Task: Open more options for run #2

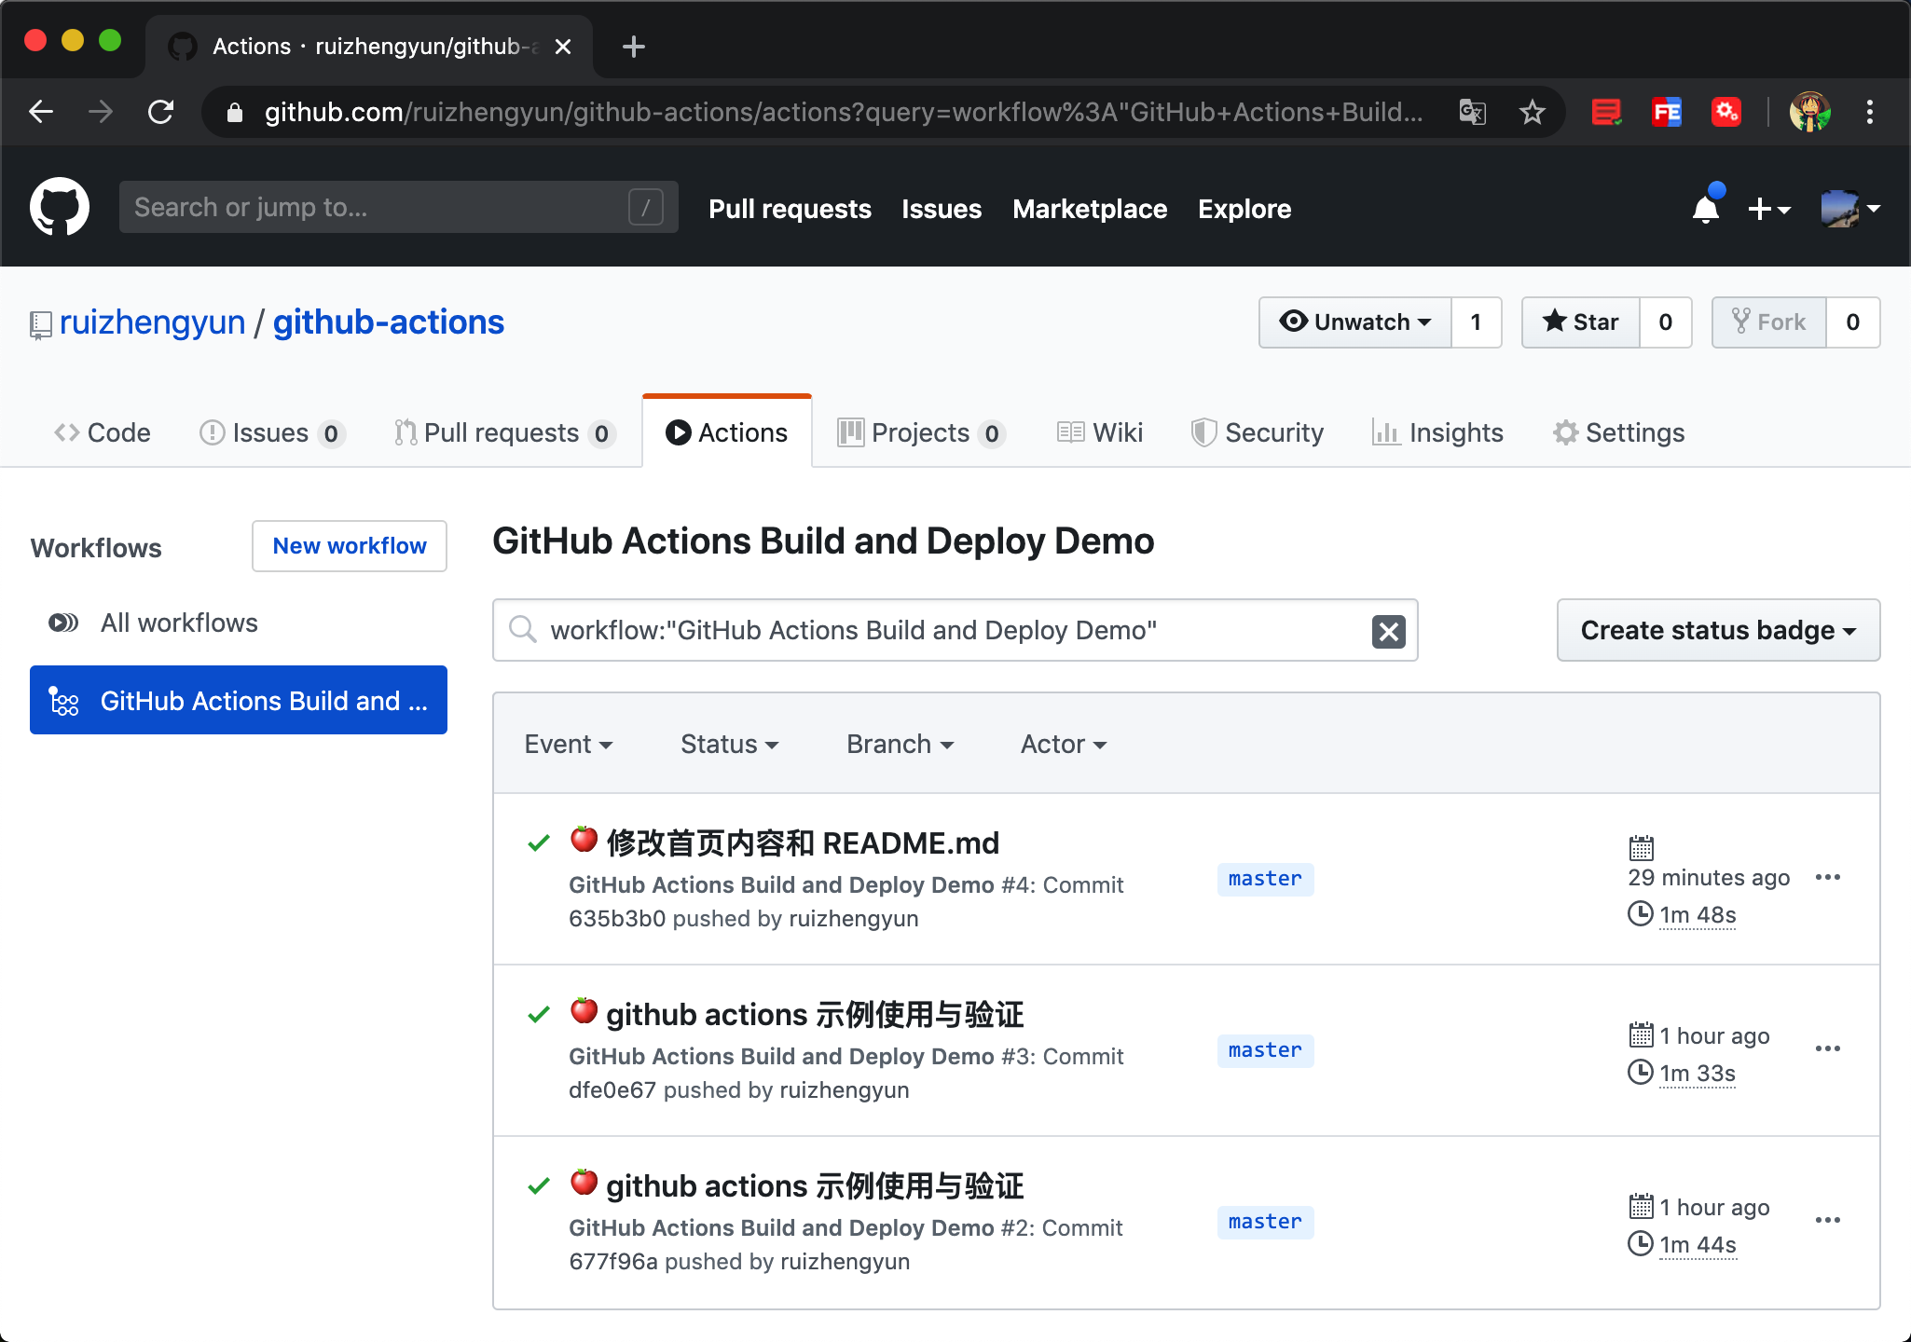Action: click(x=1828, y=1221)
